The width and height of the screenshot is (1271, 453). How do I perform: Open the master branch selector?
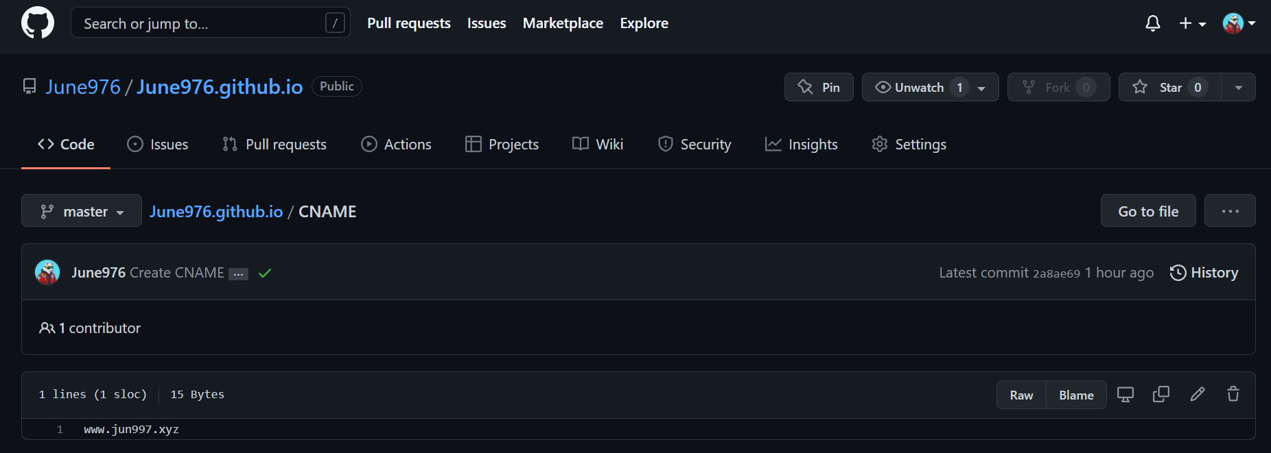[82, 211]
